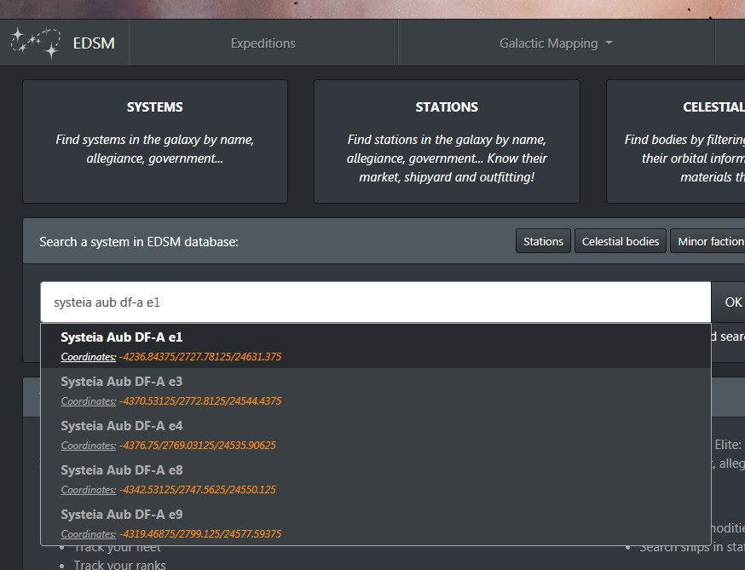Screen dimensions: 745x570
Task: Focus the system search input field
Action: point(376,302)
